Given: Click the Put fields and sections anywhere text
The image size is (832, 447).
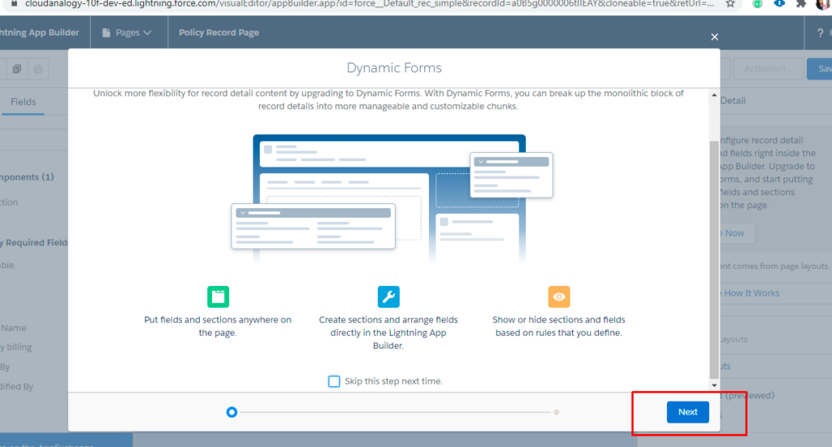Looking at the screenshot, I should pos(218,326).
